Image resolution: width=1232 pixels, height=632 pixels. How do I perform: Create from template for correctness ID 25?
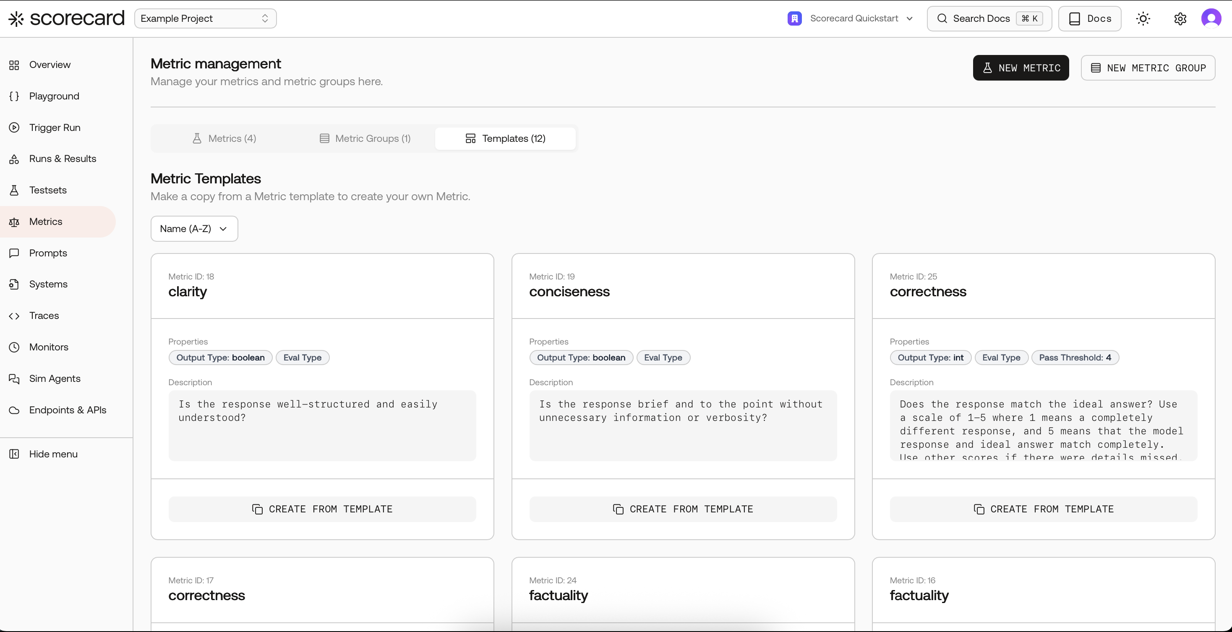(x=1044, y=509)
